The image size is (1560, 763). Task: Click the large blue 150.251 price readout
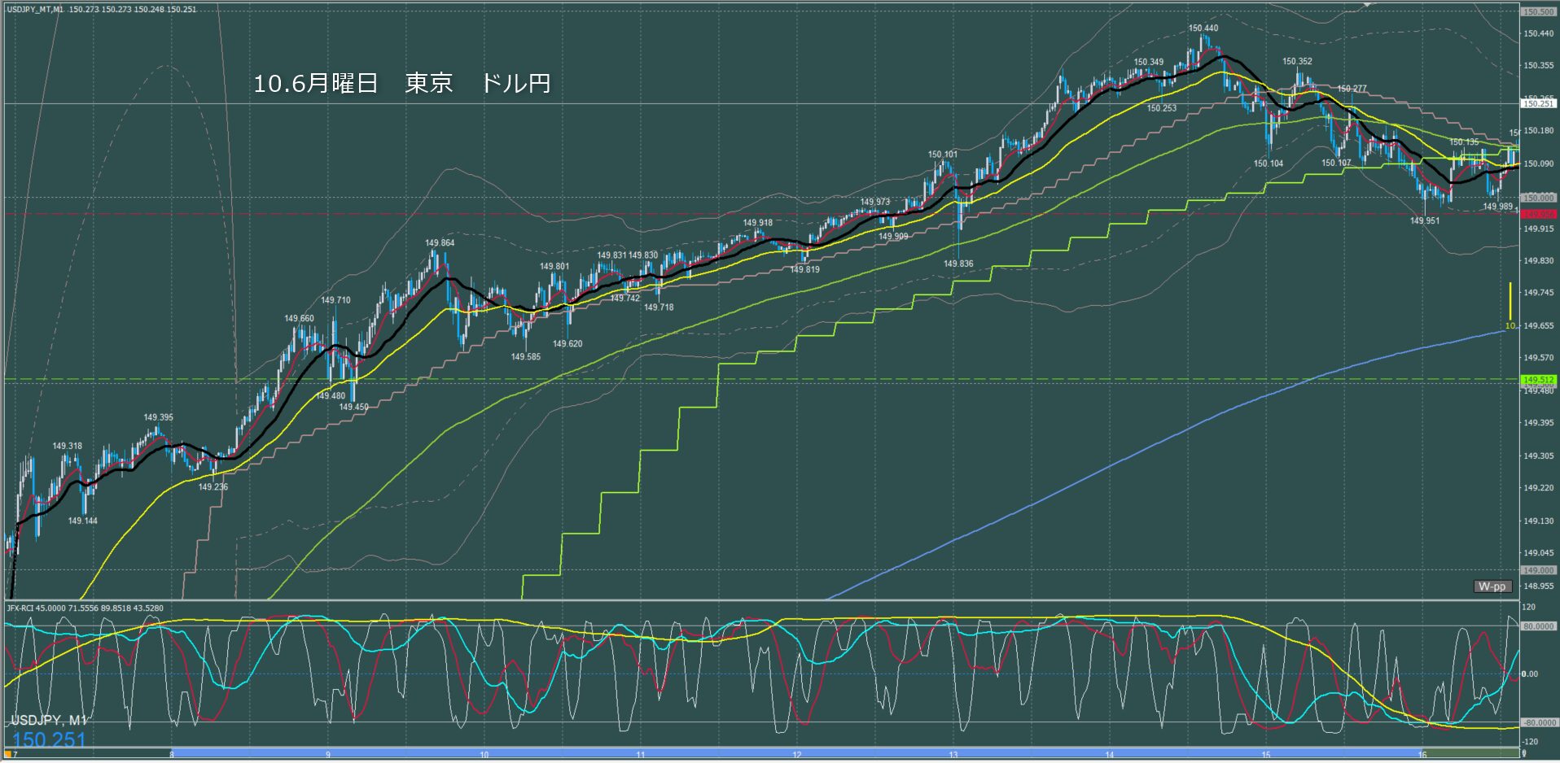click(x=49, y=739)
